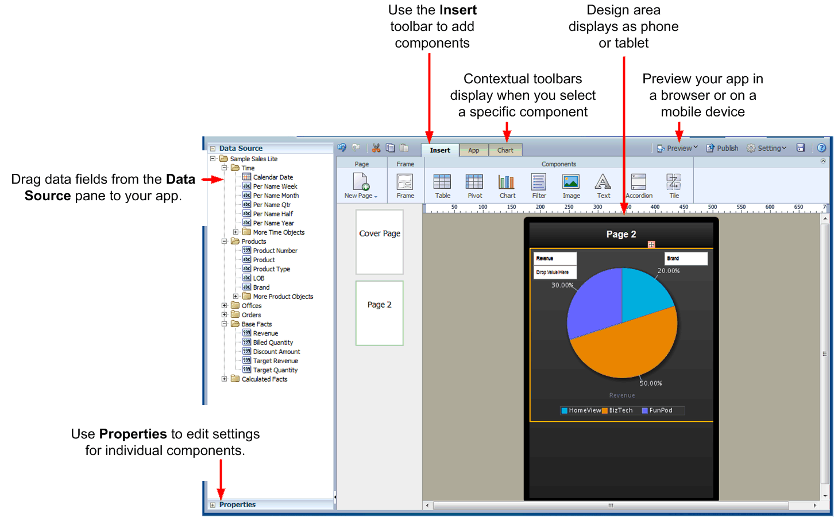Select Discount Amount field
Screen dimensions: 834x517
(x=276, y=351)
